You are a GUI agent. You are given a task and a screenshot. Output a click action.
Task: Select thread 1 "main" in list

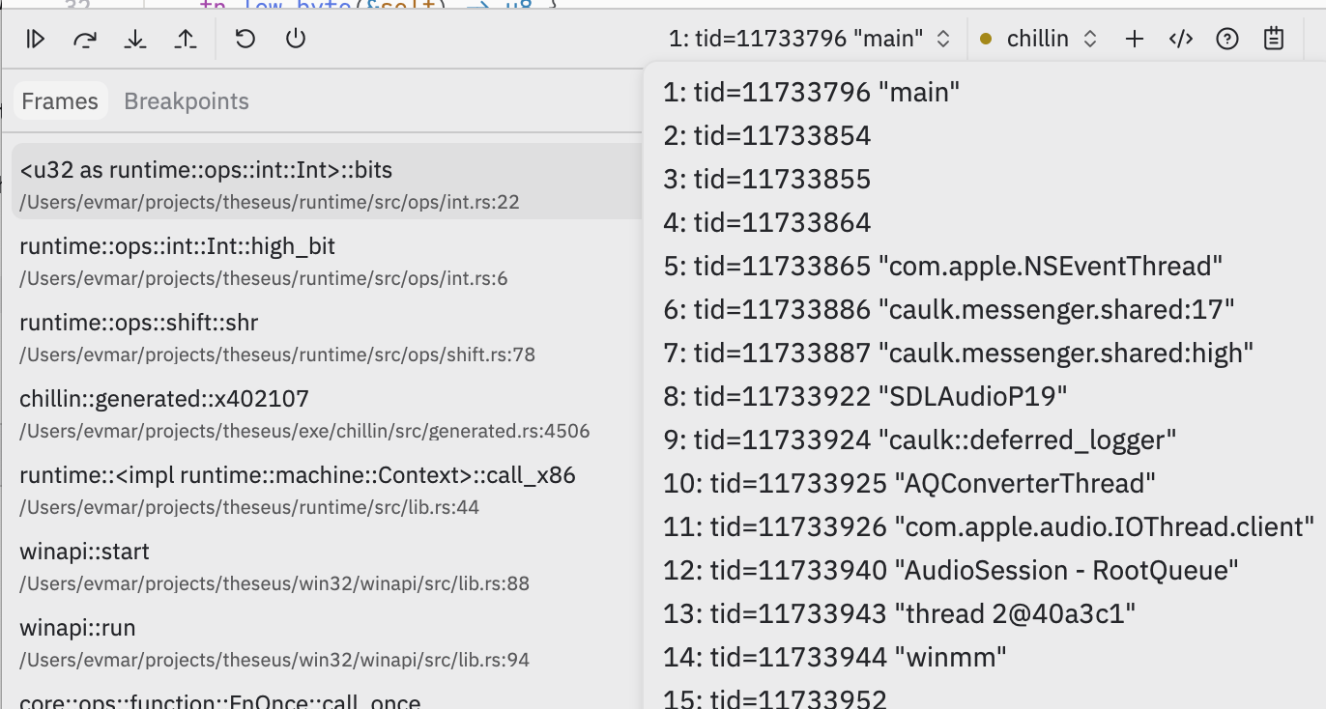pos(812,93)
